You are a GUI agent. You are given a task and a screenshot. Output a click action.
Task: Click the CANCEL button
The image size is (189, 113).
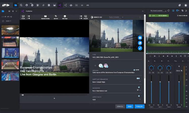120,106
